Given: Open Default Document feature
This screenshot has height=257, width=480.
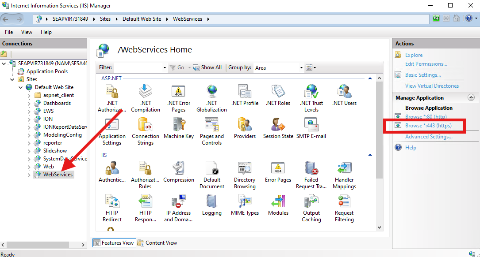Looking at the screenshot, I should (212, 175).
